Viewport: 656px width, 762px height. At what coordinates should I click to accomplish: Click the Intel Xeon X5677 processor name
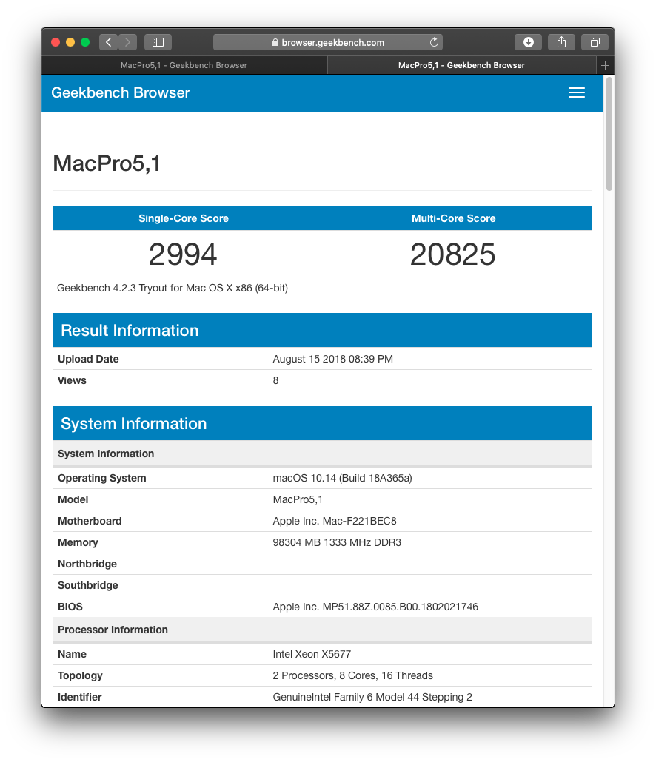(312, 654)
